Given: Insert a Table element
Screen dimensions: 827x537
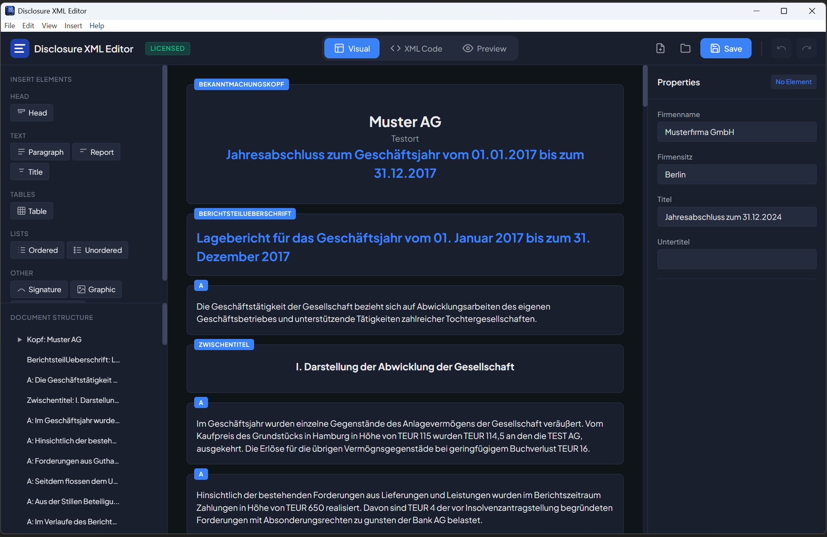Looking at the screenshot, I should (32, 211).
